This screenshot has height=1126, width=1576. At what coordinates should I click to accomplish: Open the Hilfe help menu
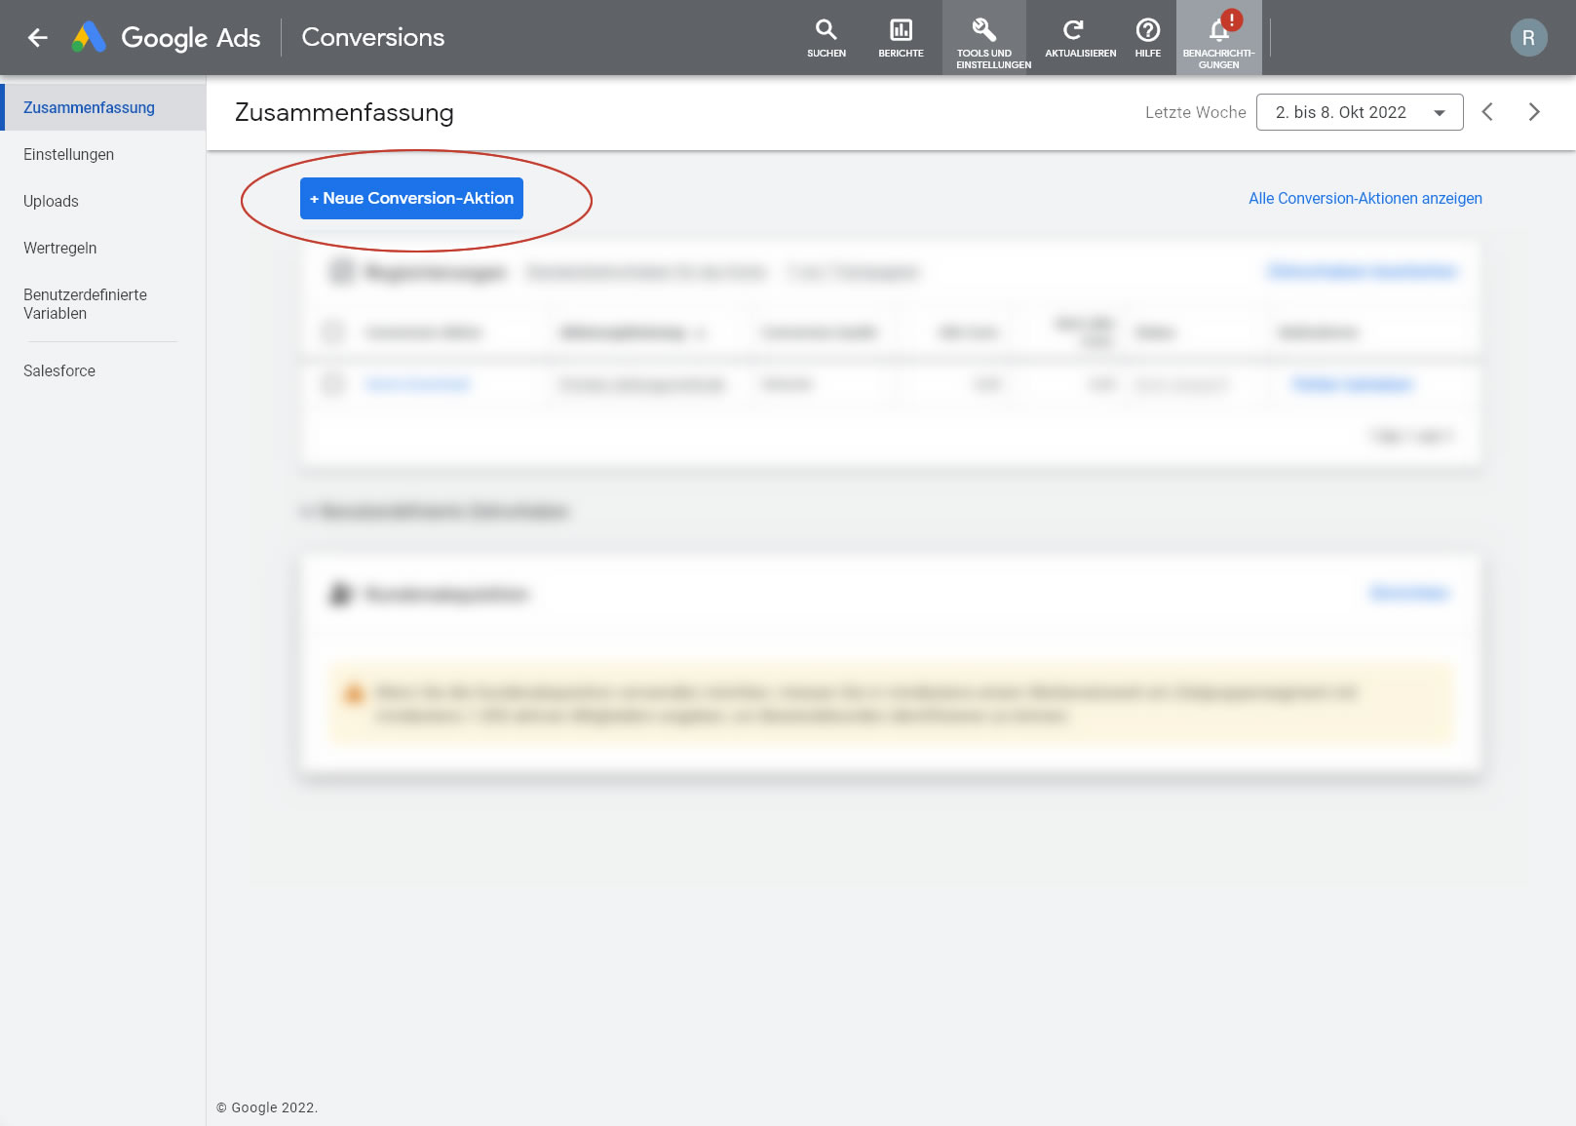[x=1147, y=38]
